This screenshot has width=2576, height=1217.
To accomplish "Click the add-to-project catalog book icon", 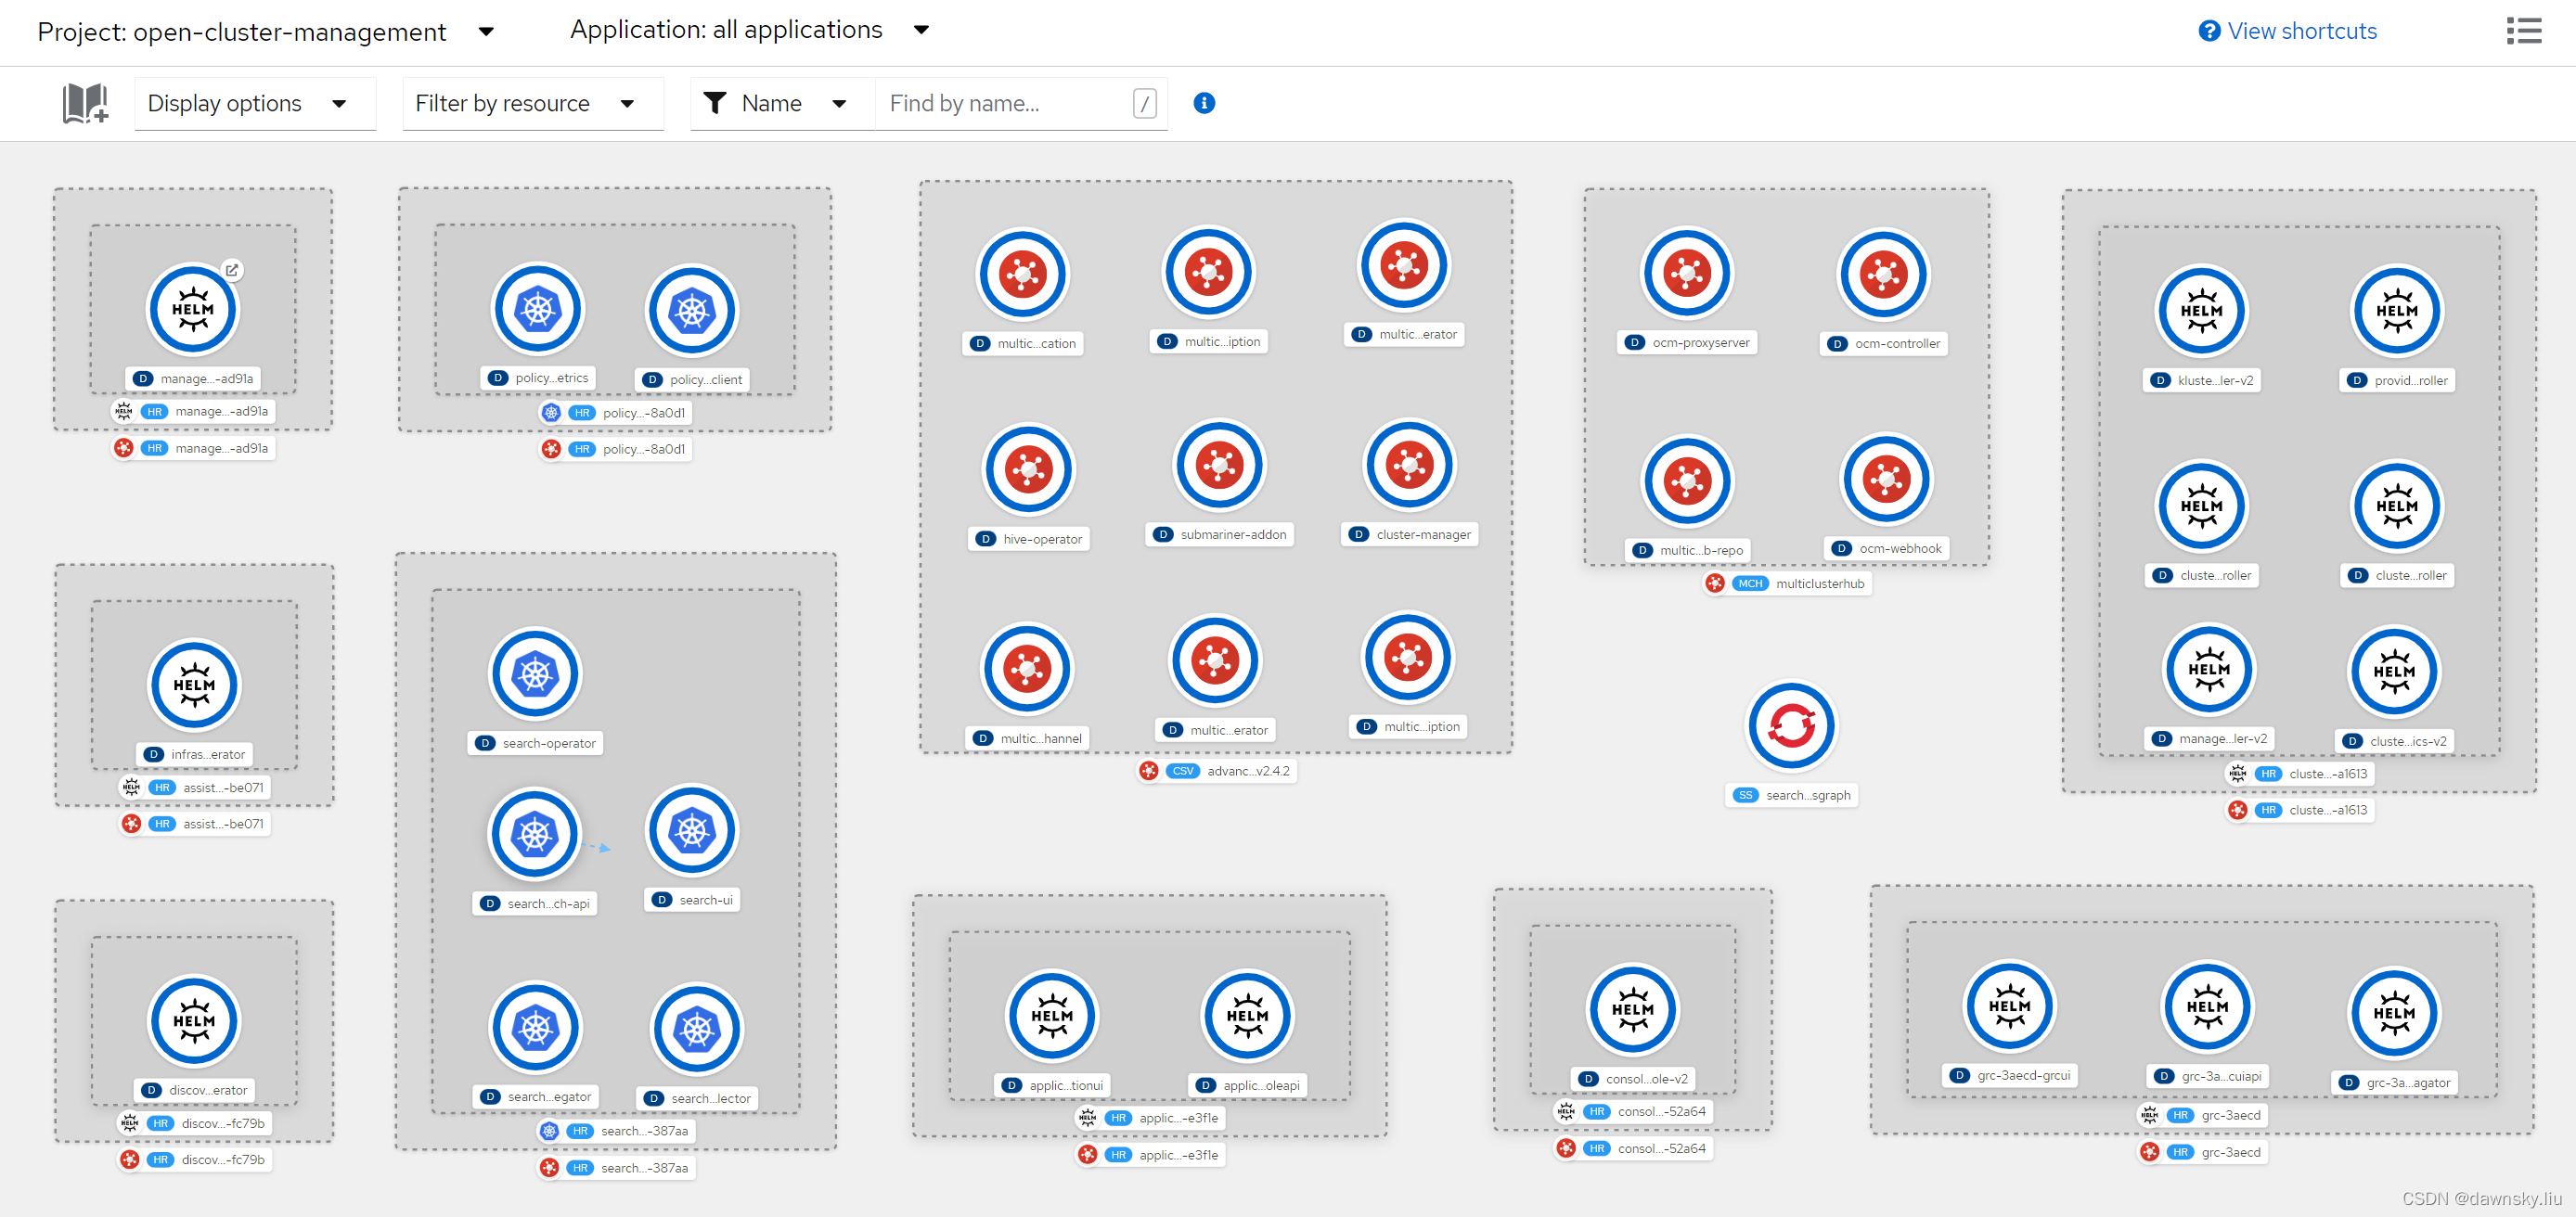I will (85, 103).
